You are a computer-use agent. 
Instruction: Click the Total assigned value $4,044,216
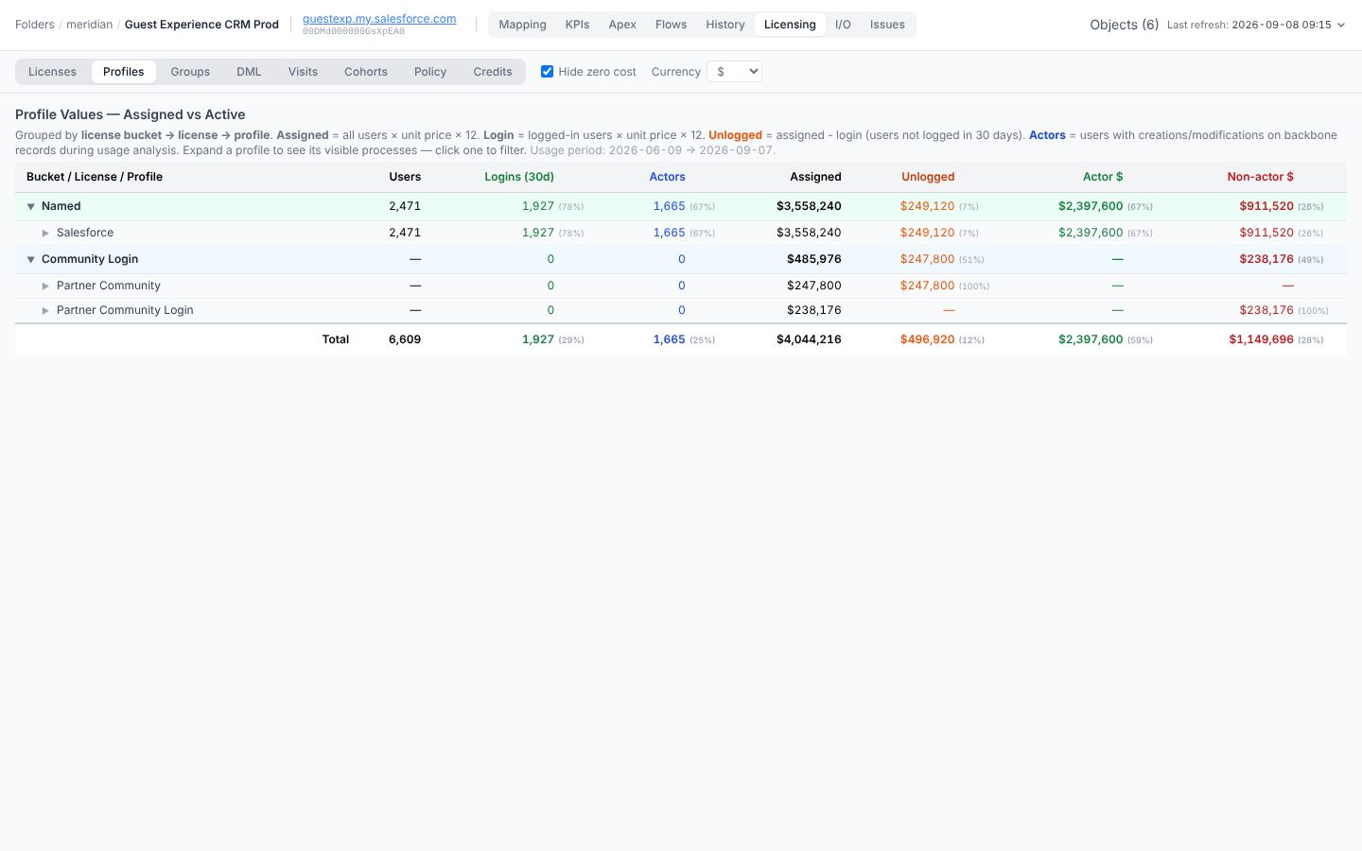pos(809,339)
